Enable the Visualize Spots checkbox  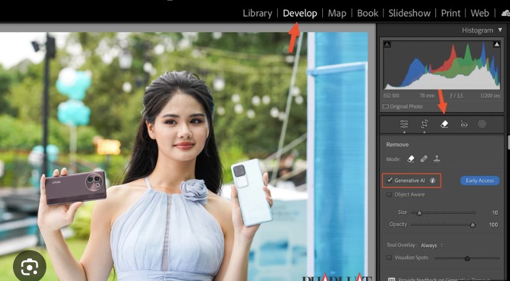tap(389, 258)
